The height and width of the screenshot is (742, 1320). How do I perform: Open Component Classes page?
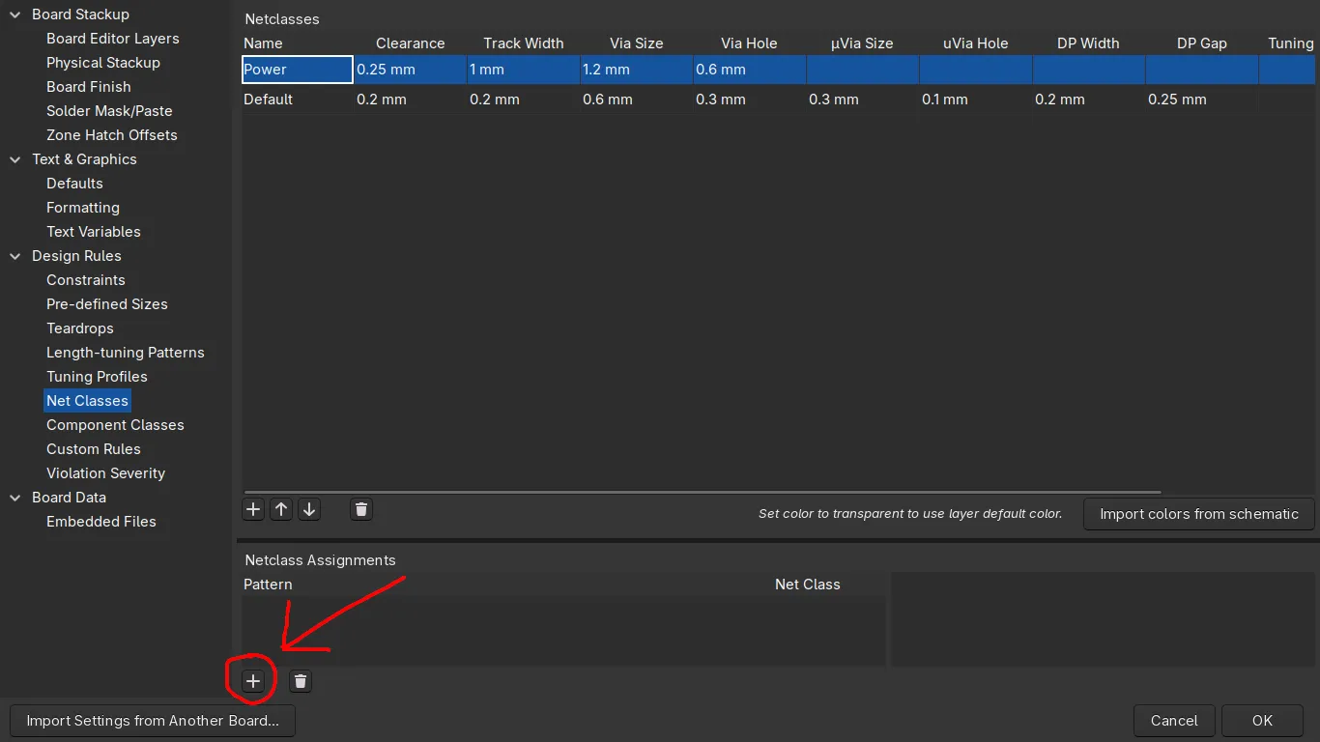[115, 425]
